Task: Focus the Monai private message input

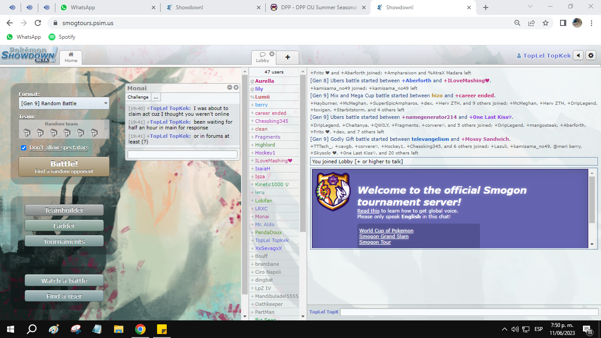Action: (183, 154)
